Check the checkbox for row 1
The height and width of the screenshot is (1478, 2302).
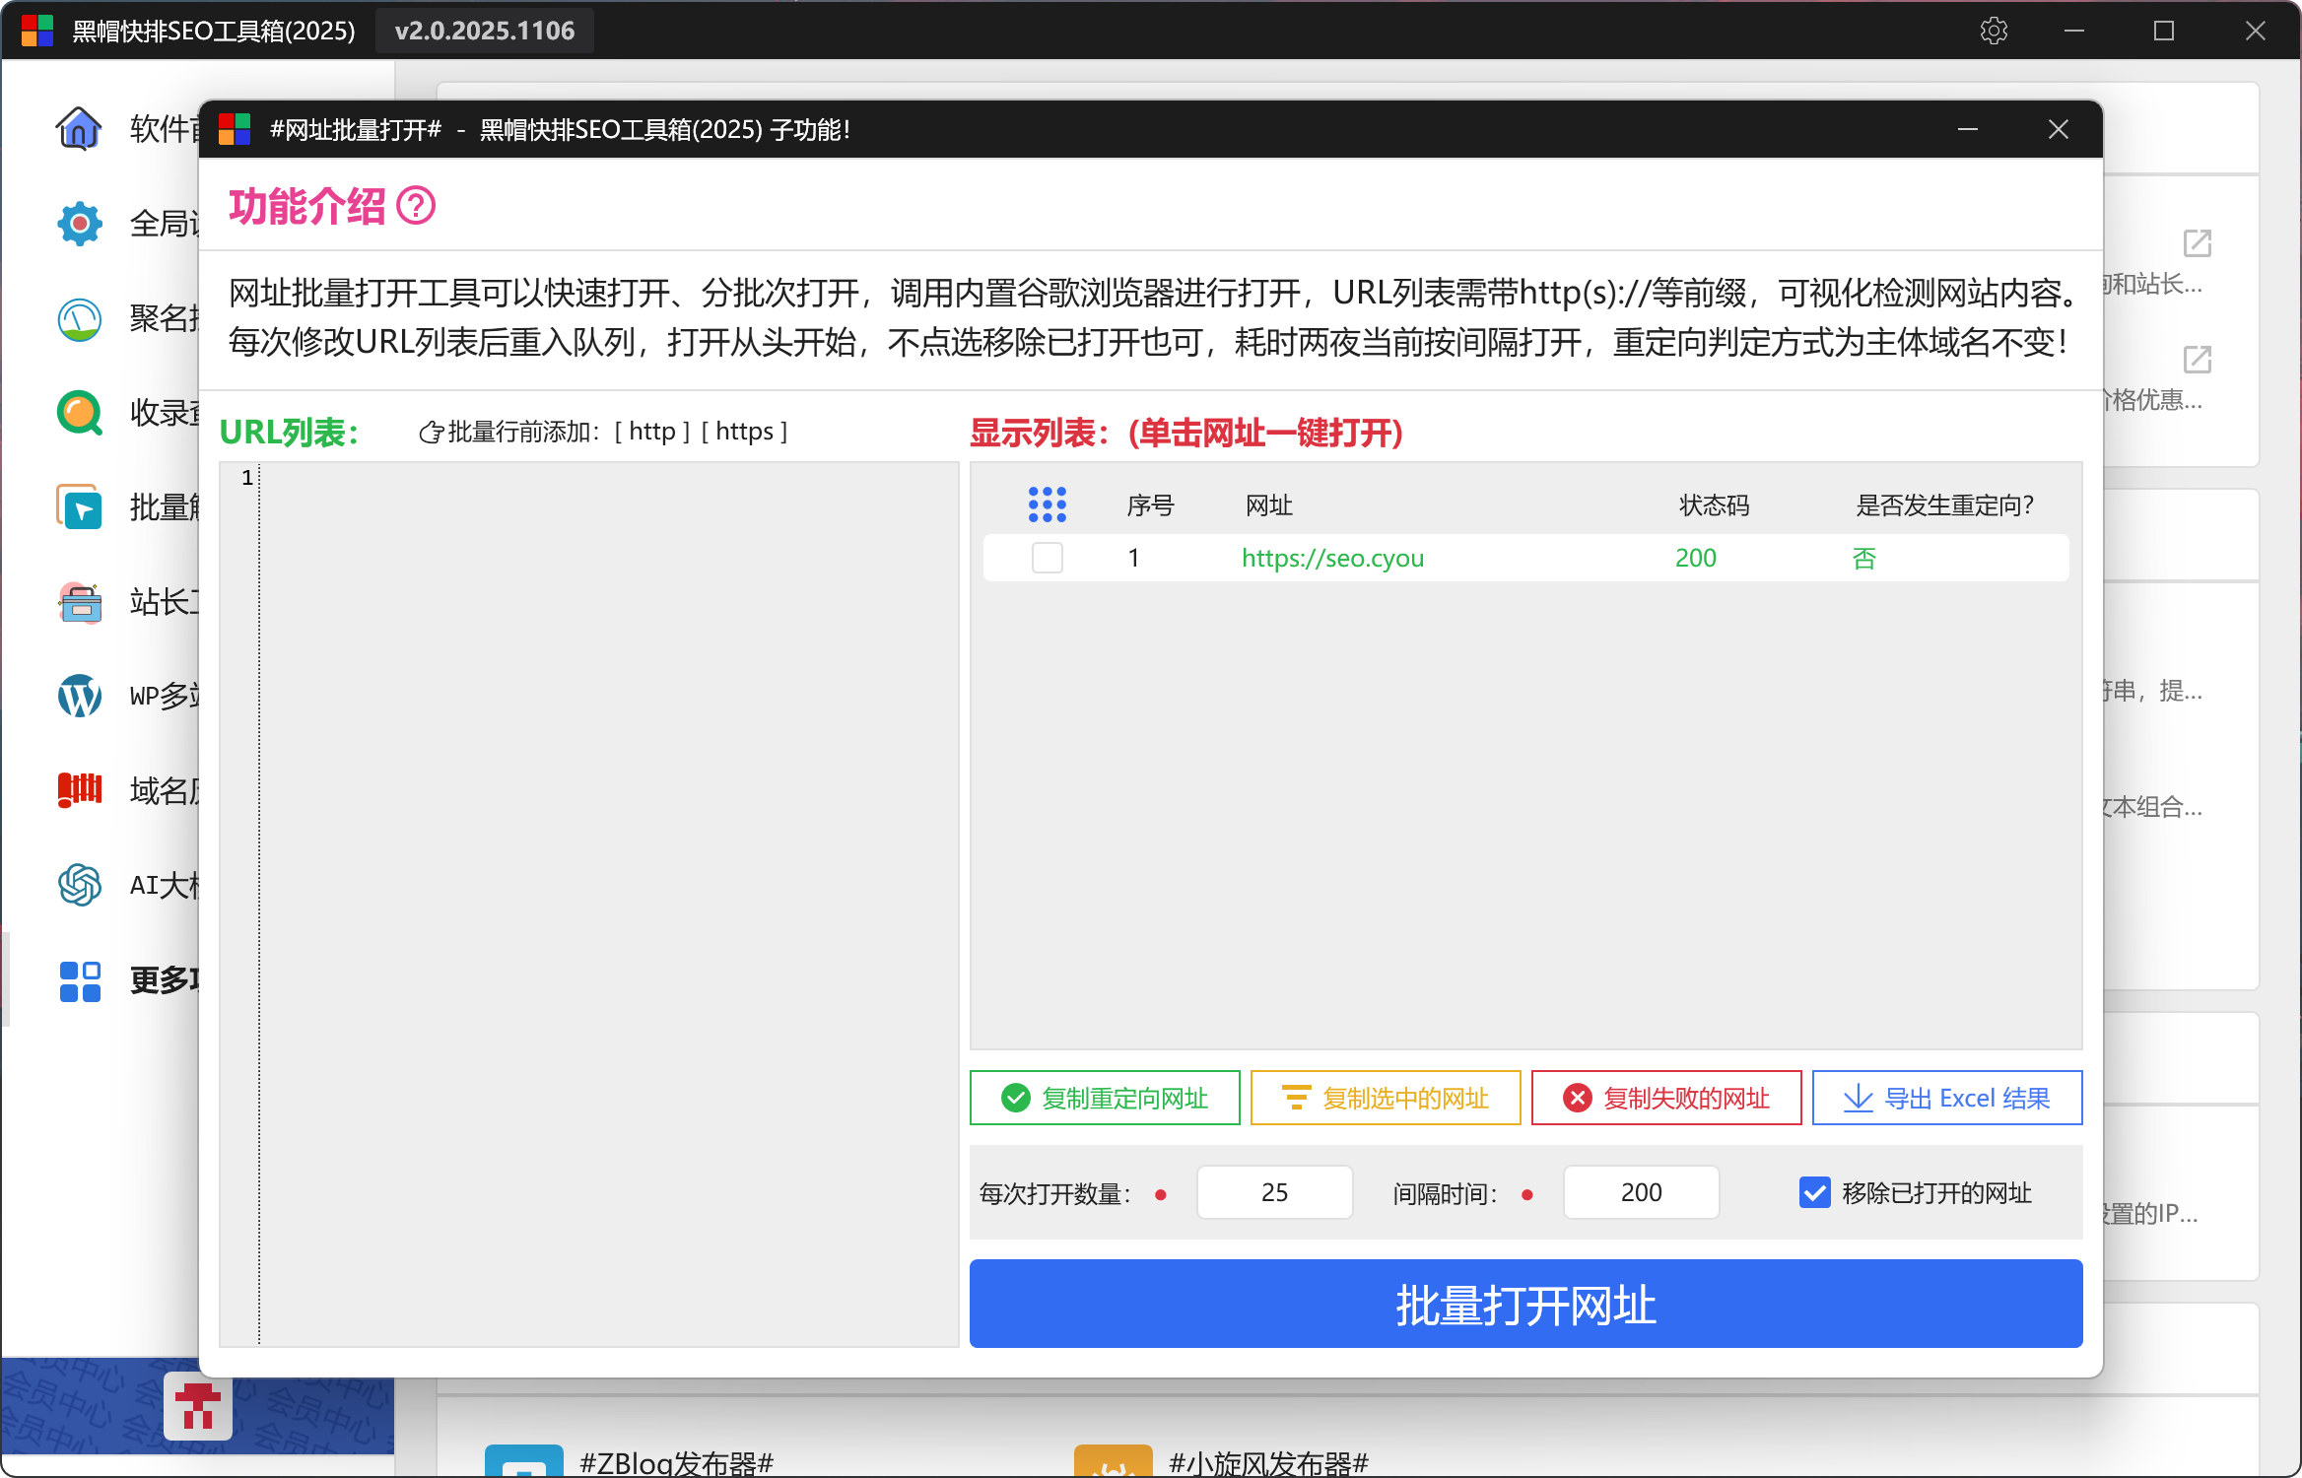1047,558
